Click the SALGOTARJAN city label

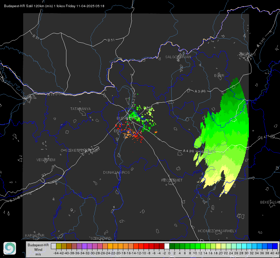point(178,57)
